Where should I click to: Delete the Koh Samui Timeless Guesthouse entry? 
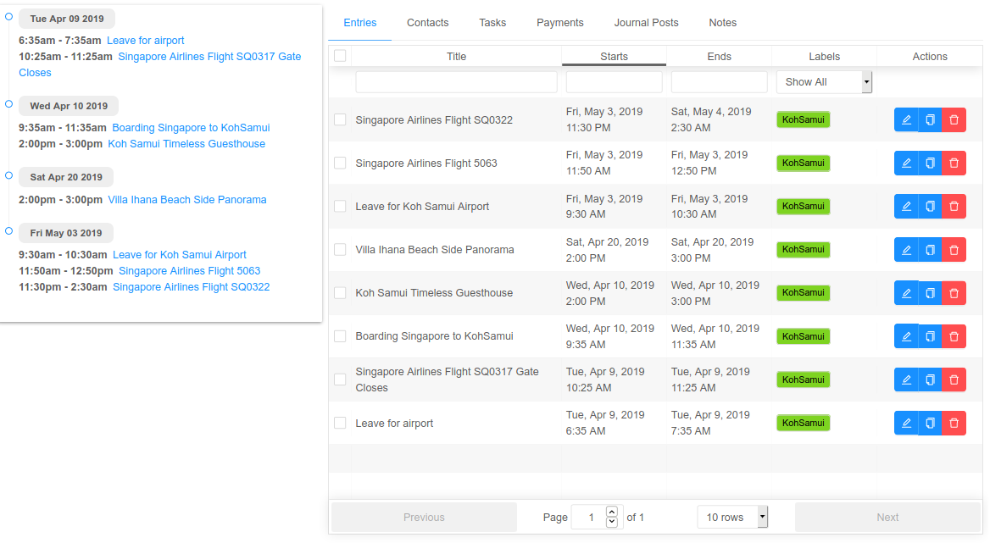(954, 293)
